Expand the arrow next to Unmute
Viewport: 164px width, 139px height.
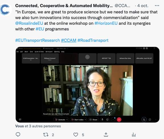click(67, 120)
